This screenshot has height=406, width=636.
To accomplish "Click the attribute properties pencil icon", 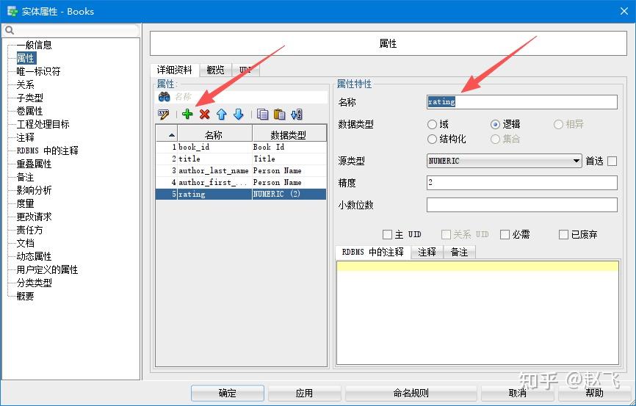I will [x=164, y=115].
